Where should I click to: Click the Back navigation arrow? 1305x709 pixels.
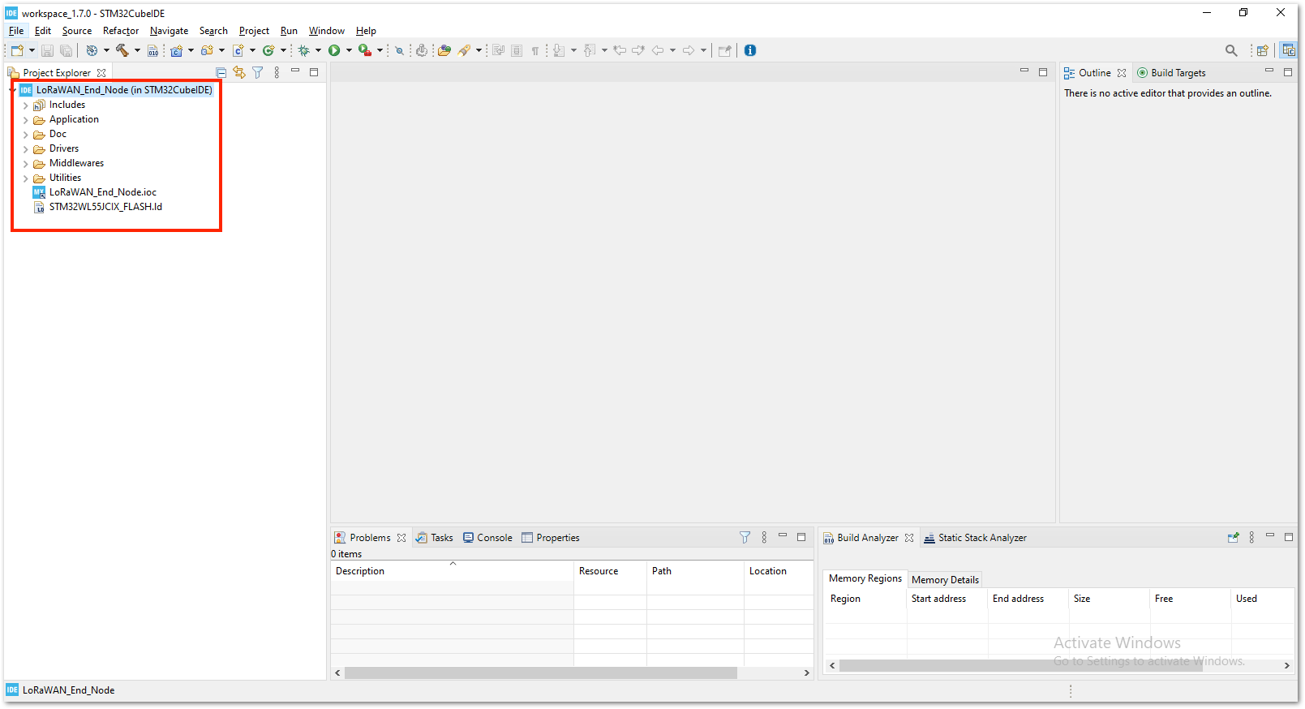(x=658, y=50)
